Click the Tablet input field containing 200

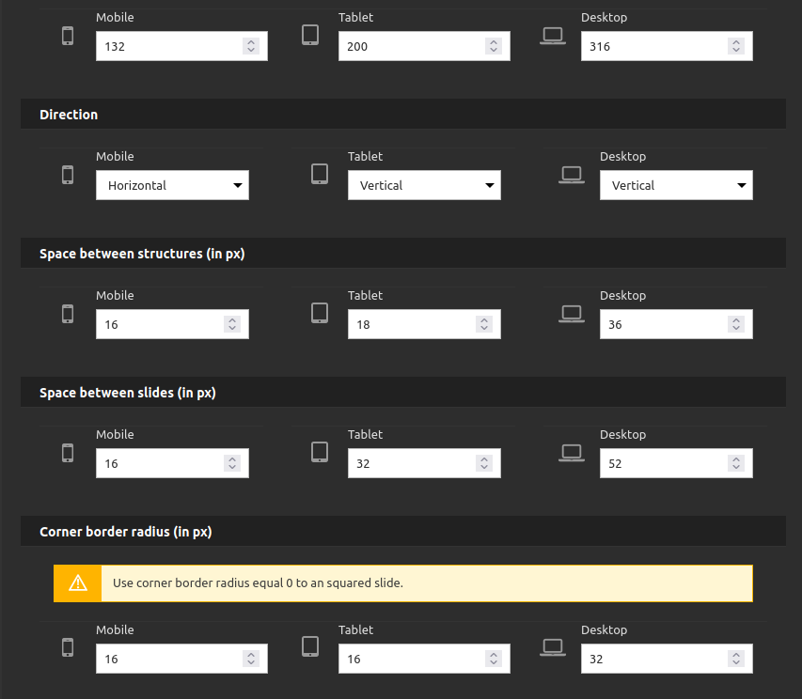pos(424,46)
